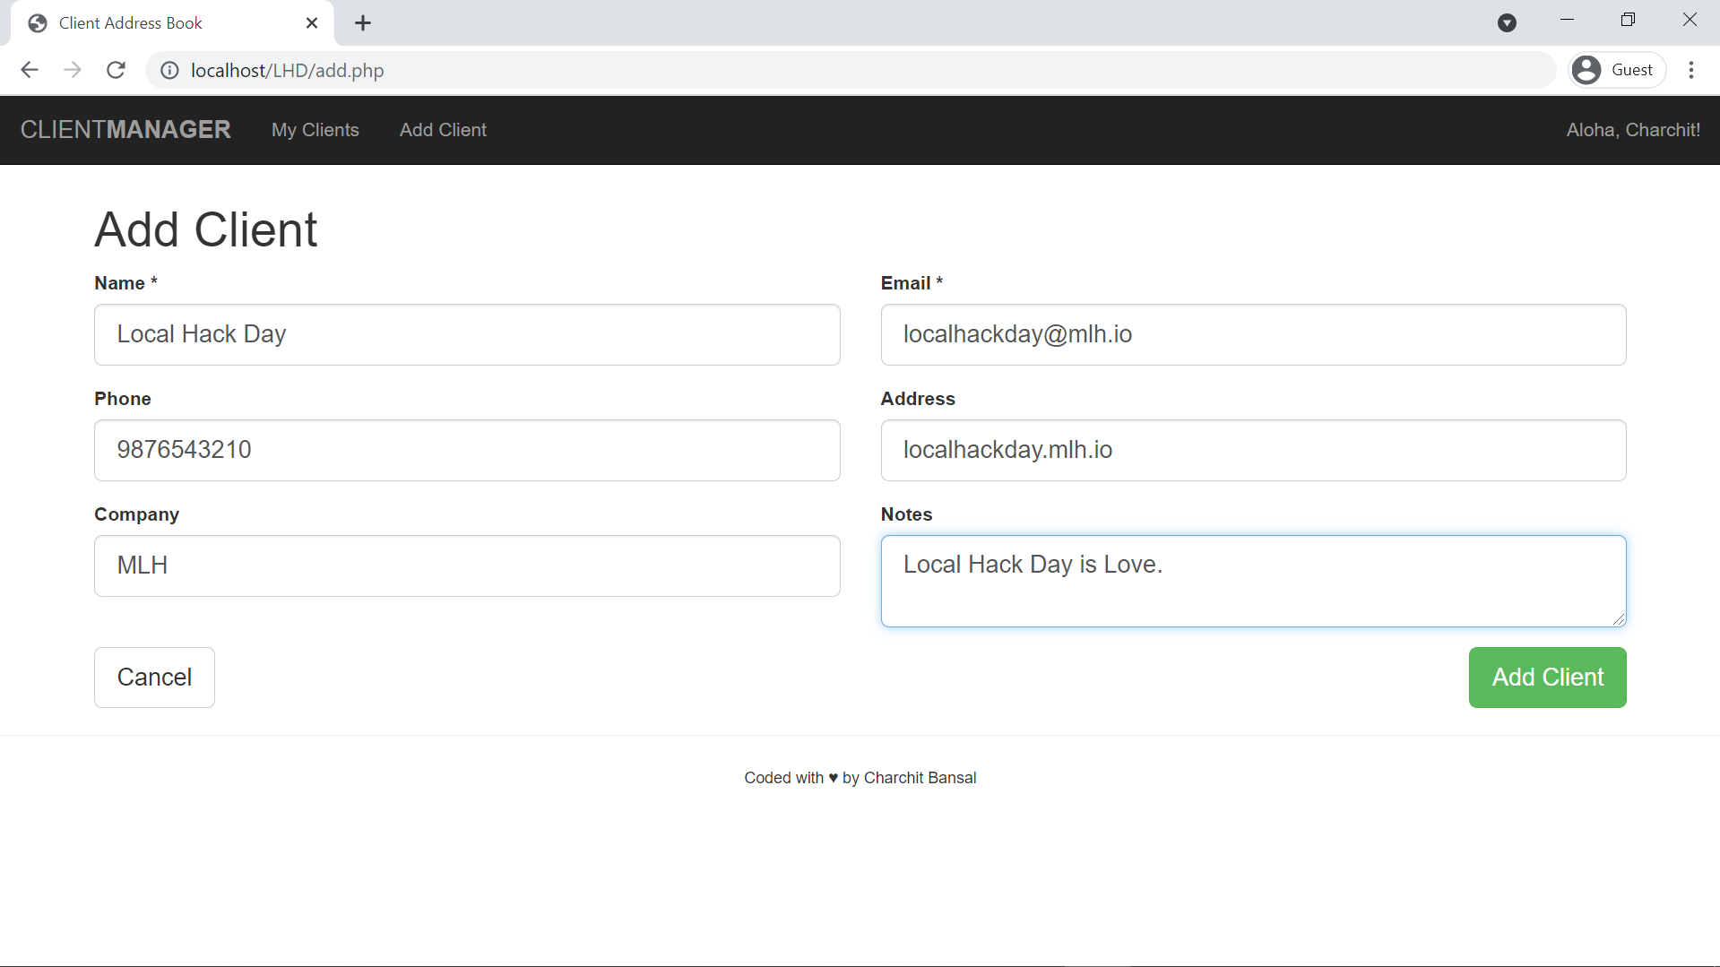Click into the Name field
The width and height of the screenshot is (1720, 967).
[x=467, y=334]
